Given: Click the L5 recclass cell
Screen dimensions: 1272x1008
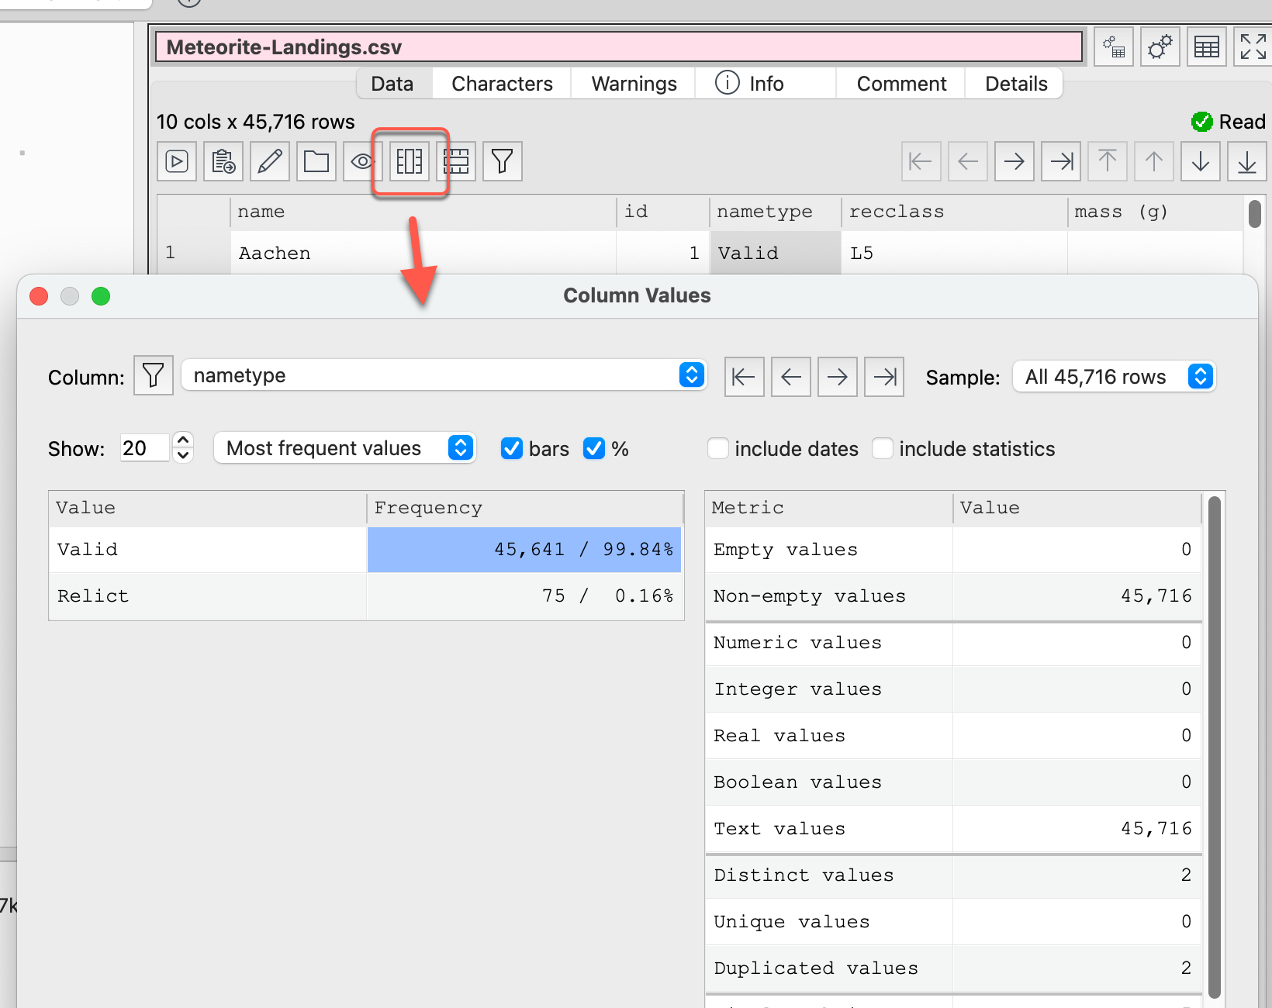Looking at the screenshot, I should 955,253.
